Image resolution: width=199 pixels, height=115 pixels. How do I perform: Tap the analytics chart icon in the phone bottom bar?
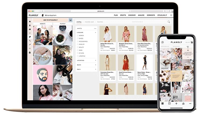click(183, 103)
